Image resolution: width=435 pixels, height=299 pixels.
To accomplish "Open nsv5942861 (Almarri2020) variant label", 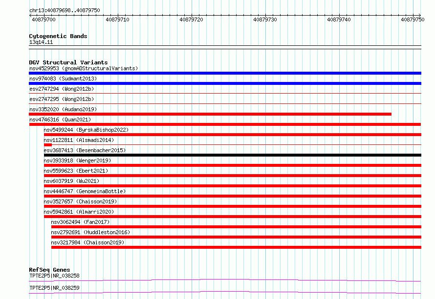I will [79, 212].
